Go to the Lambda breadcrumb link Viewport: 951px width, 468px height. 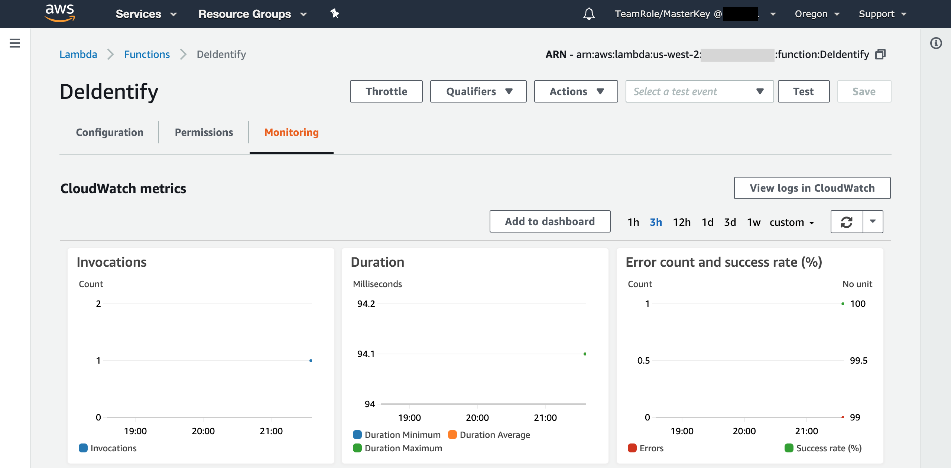[x=78, y=54]
